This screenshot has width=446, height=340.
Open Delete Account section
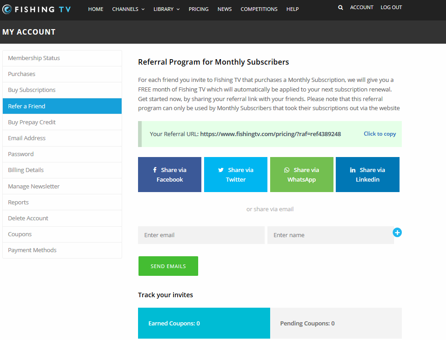click(x=62, y=218)
